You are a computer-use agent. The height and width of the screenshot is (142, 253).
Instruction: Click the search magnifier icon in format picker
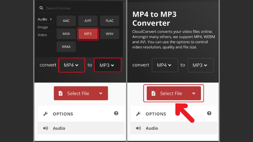(41, 8)
